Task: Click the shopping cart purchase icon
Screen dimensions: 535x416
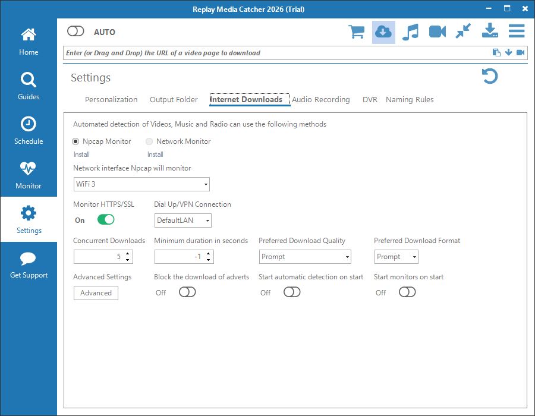Action: (357, 31)
